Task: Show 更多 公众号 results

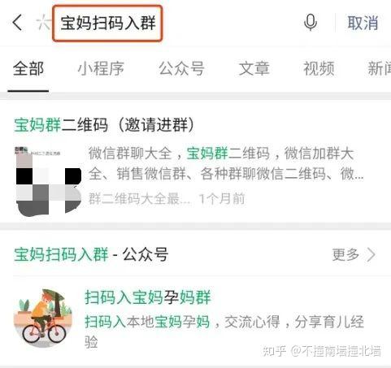Action: click(354, 254)
